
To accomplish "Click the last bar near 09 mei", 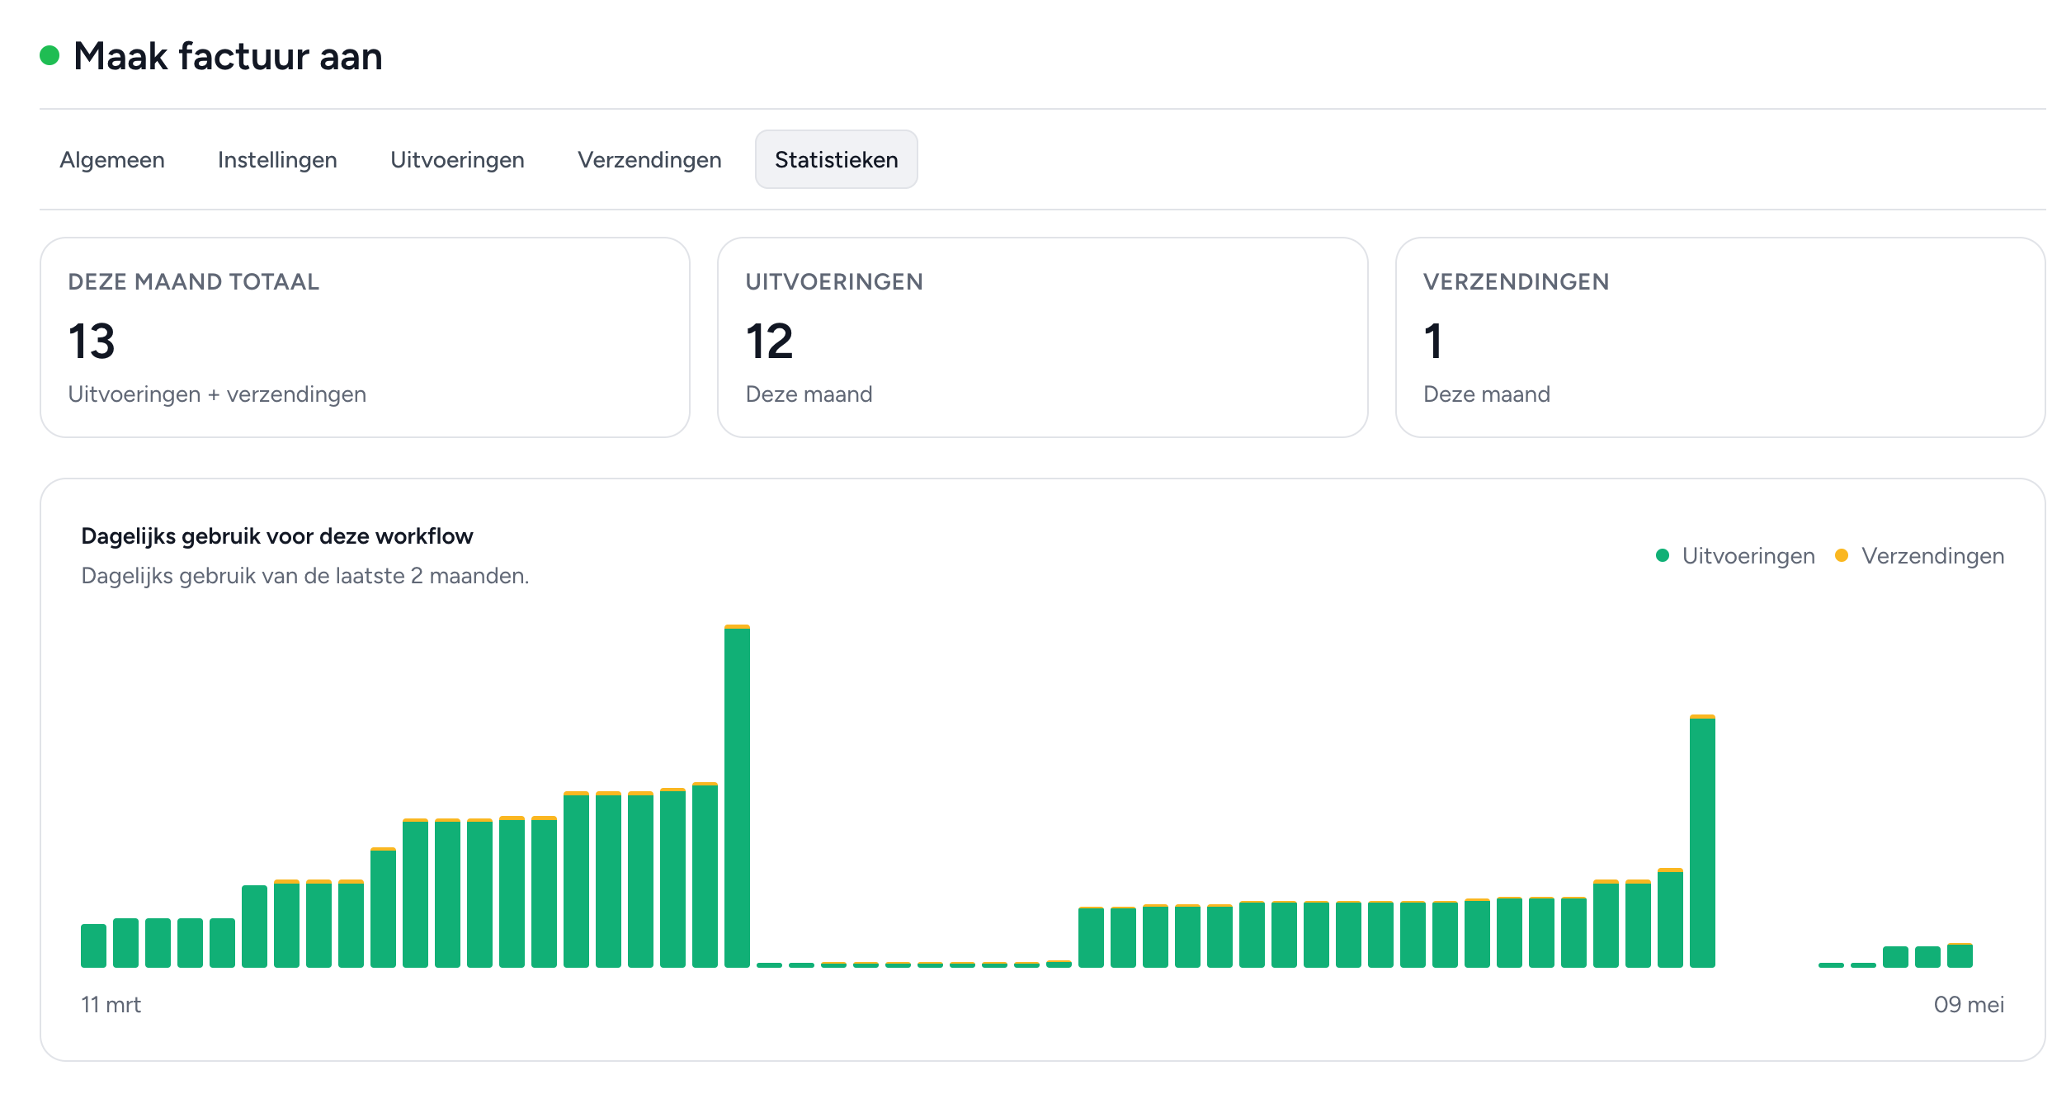I will (1960, 955).
